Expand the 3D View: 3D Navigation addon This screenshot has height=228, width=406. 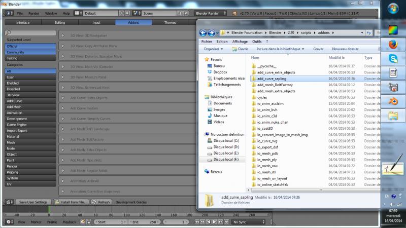(62, 35)
